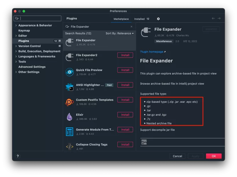Click the plugins settings gear icon
Screen dimensions: 237x177
[158, 19]
